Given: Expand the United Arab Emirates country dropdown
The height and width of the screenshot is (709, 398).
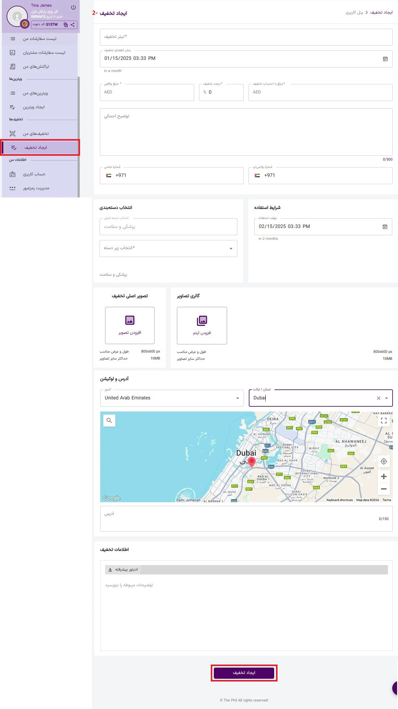Looking at the screenshot, I should click(237, 398).
